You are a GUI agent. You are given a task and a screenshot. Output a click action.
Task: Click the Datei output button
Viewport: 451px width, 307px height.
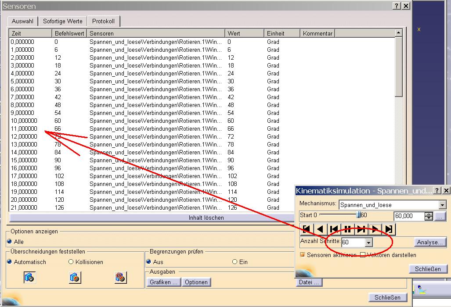tap(309, 282)
